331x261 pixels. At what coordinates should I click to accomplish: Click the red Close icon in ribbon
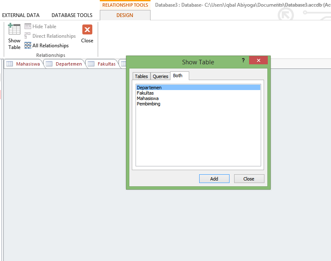click(87, 29)
